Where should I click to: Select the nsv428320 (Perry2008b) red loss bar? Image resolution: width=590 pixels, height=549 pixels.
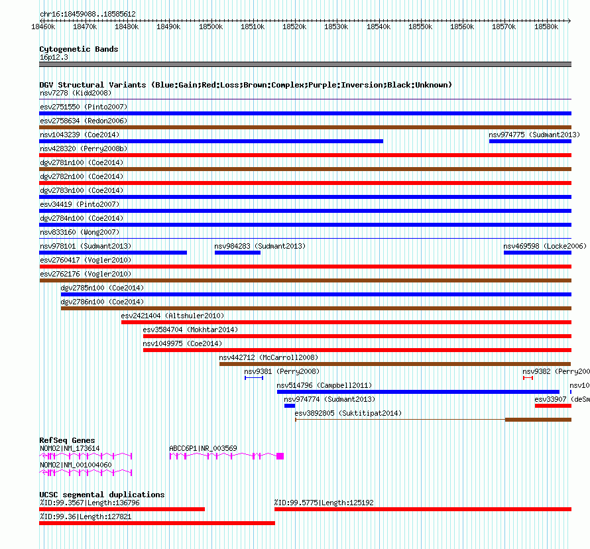click(x=305, y=155)
